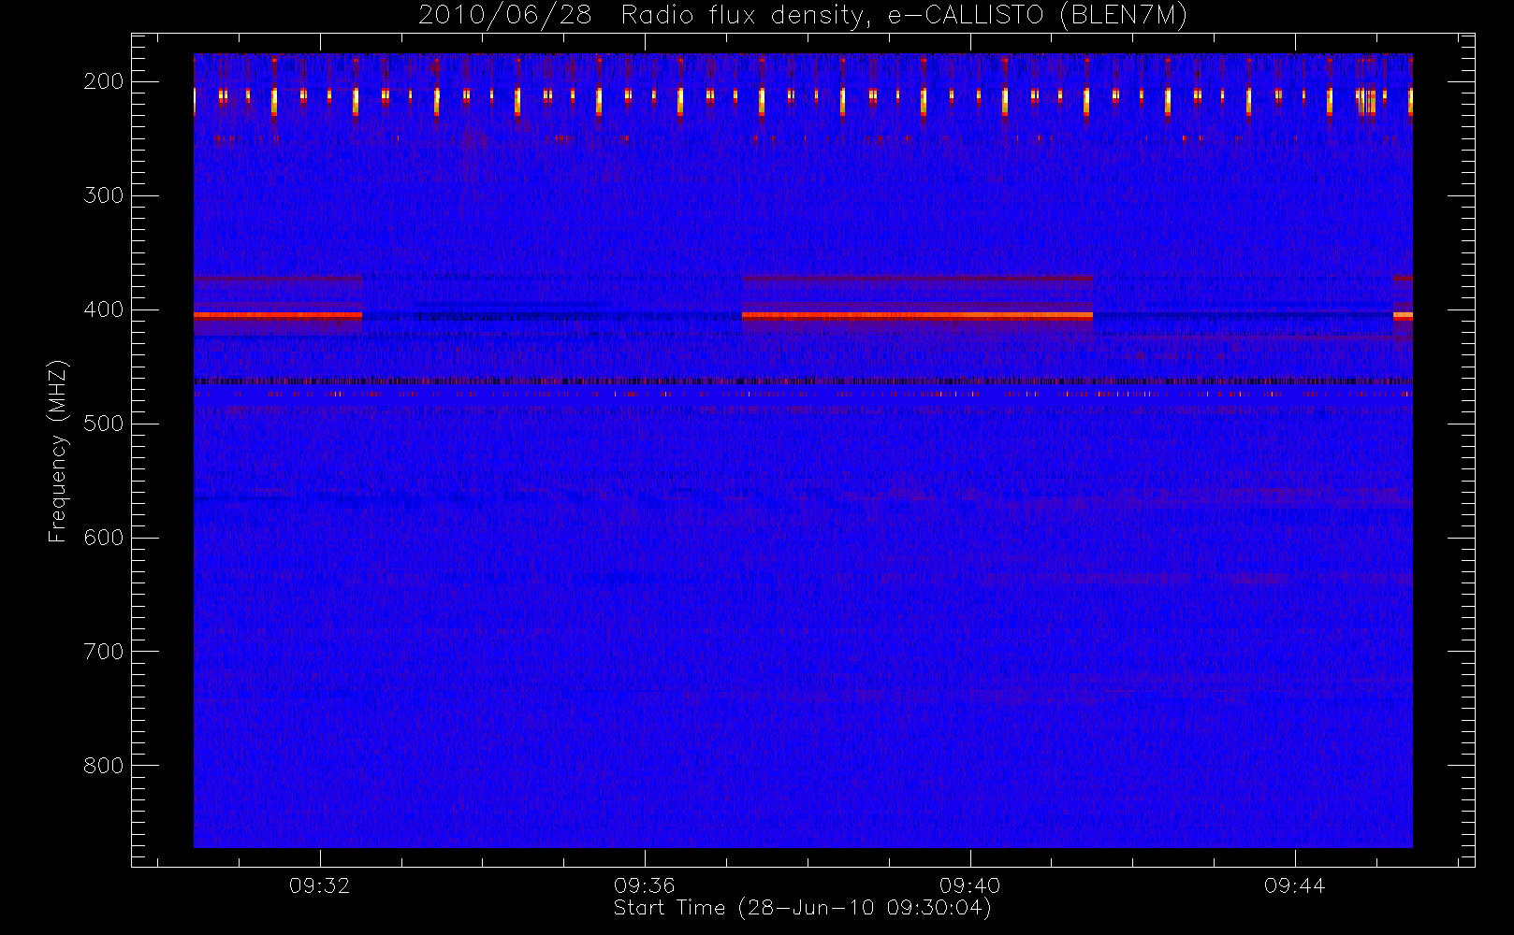Viewport: 1514px width, 935px height.
Task: Click the 09:44 time tick label
Action: [1295, 885]
